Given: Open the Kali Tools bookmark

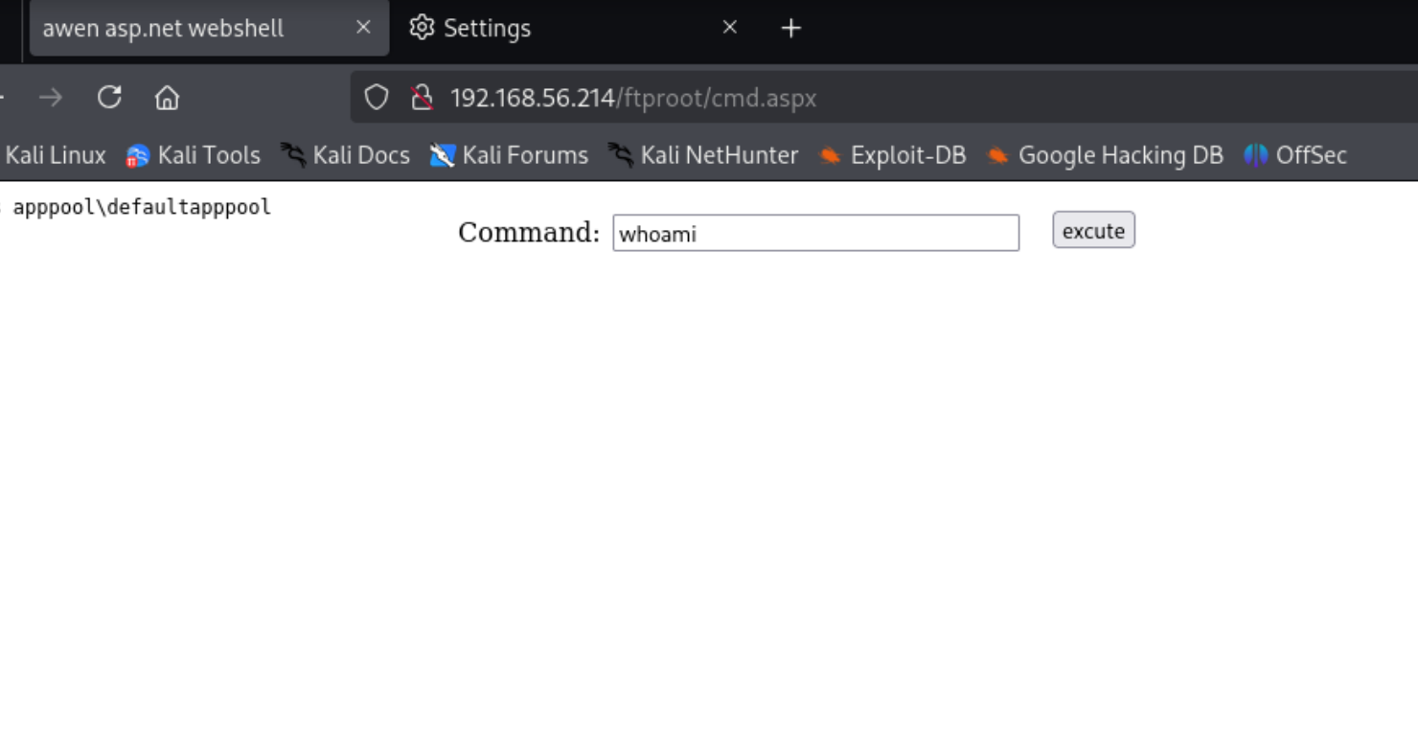Looking at the screenshot, I should (x=194, y=154).
